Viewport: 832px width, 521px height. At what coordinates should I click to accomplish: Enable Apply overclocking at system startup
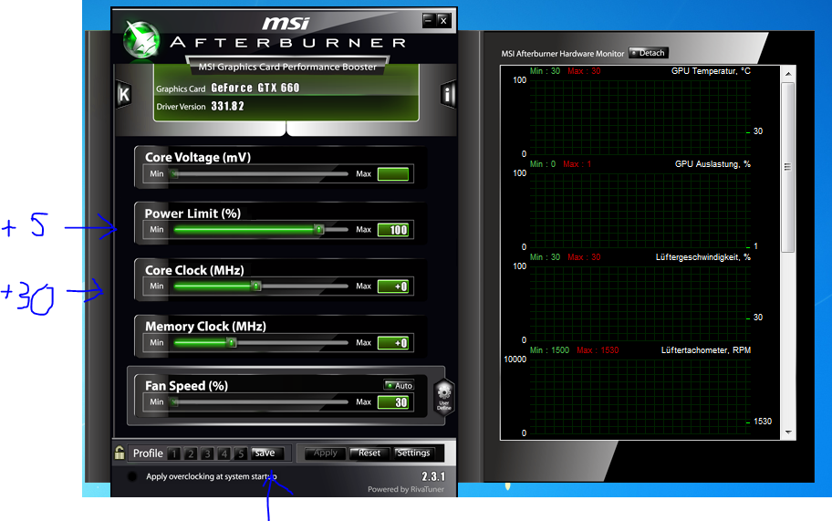coord(132,476)
